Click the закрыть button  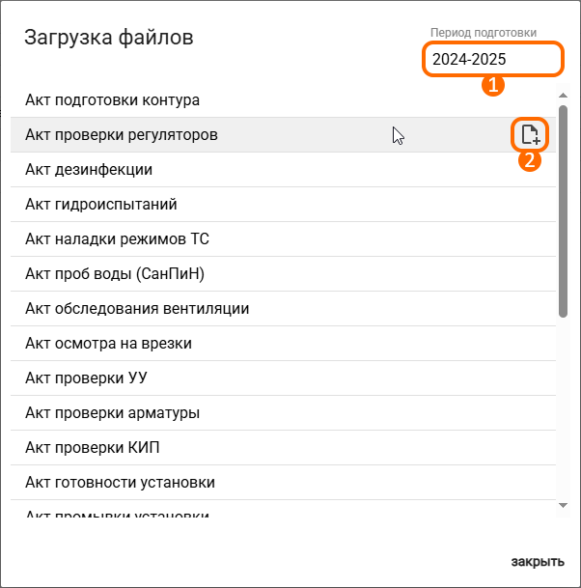[538, 561]
